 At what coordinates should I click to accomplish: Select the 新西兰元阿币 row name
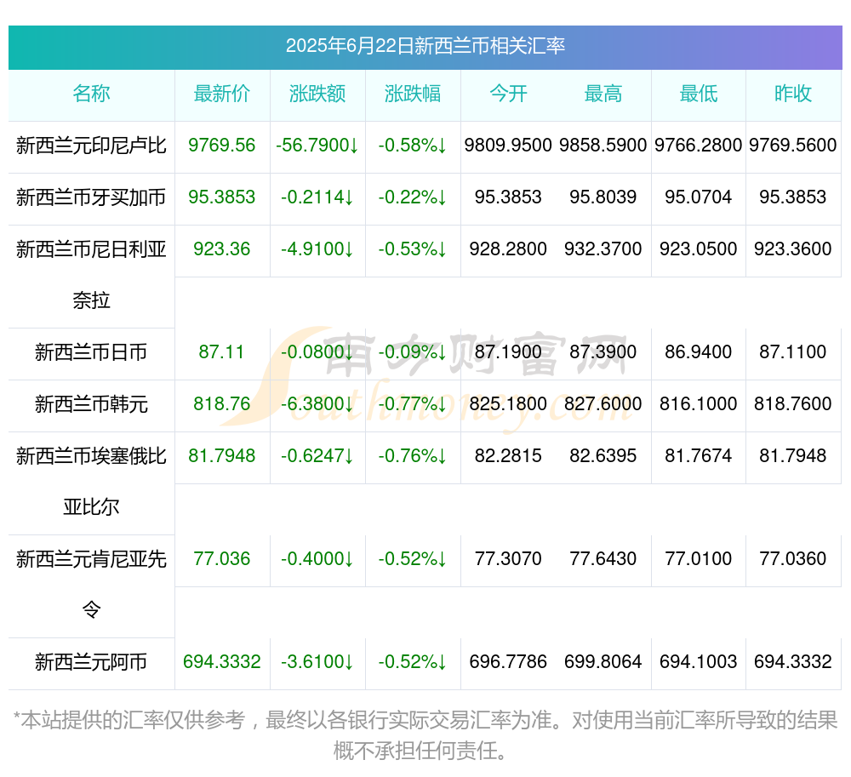[91, 662]
